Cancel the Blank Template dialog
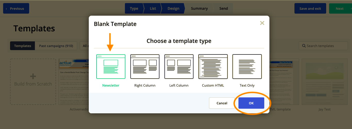This screenshot has height=129, width=352. [222, 103]
